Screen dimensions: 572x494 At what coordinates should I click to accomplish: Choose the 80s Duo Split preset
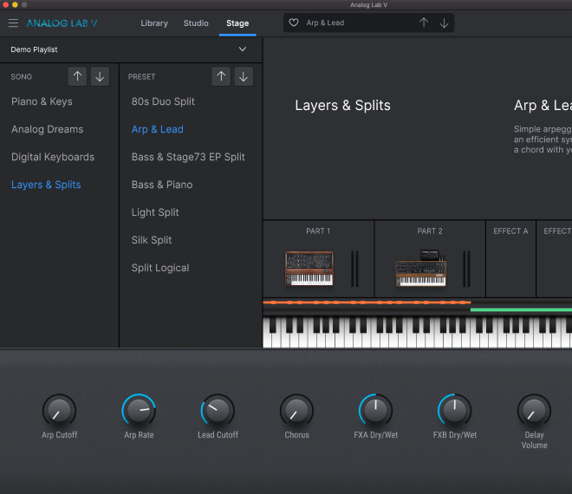pos(163,101)
